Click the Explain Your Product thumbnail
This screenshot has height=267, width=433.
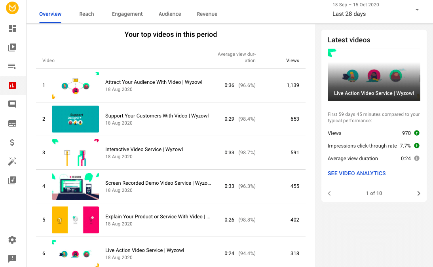(x=75, y=220)
